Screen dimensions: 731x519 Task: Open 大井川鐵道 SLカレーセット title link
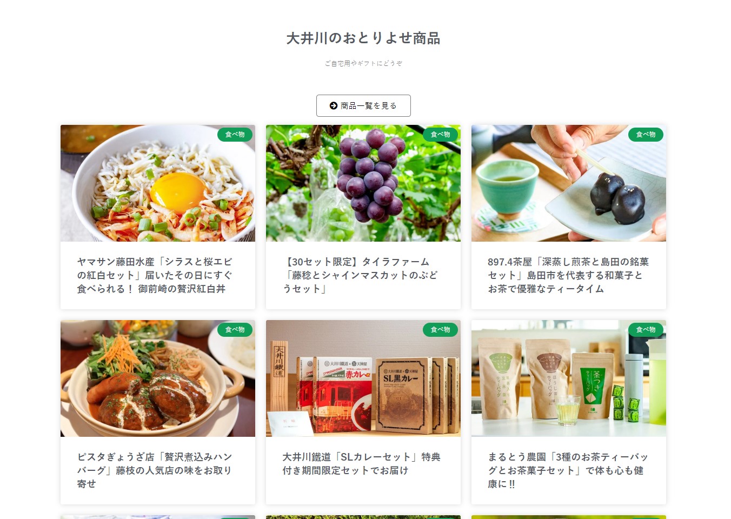tap(361, 464)
